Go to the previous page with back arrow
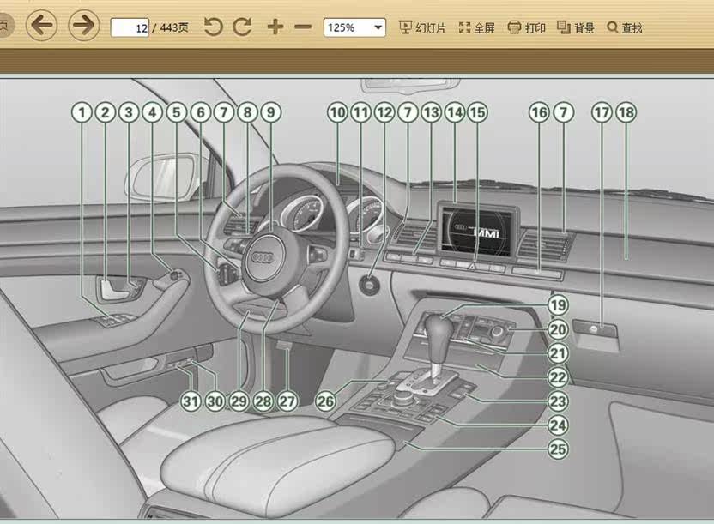The width and height of the screenshot is (714, 524). tap(42, 26)
